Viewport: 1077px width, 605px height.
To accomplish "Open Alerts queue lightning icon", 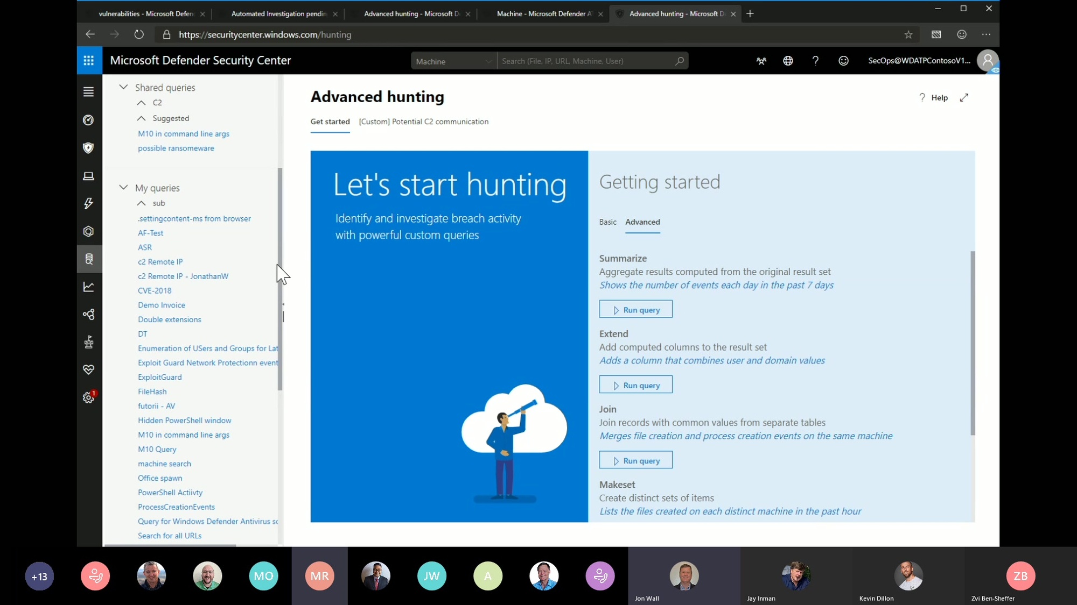I will (x=89, y=203).
